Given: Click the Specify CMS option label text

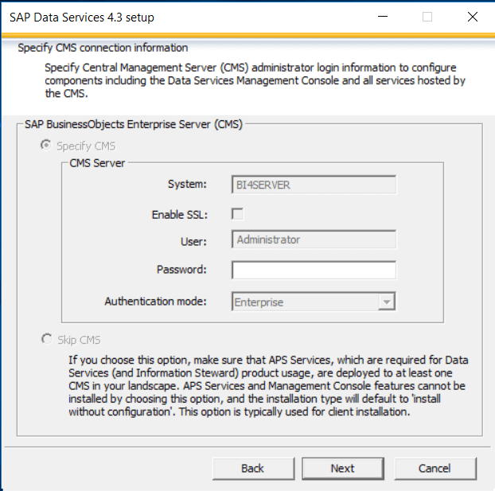Looking at the screenshot, I should coord(86,146).
